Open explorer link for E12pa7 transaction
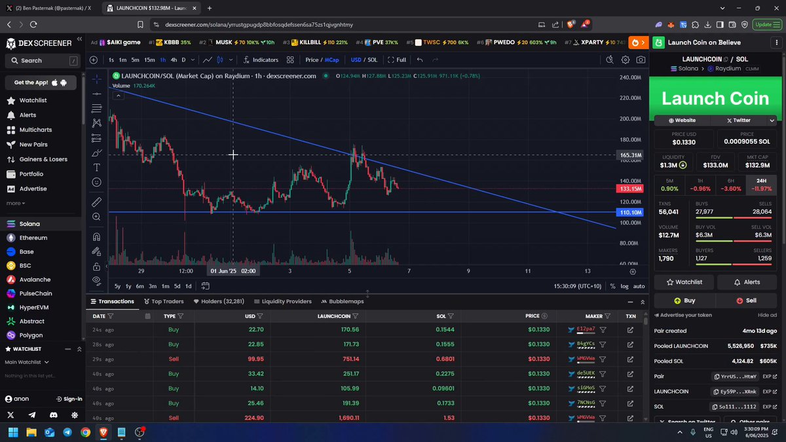Screen dimensions: 786x442 [630, 329]
